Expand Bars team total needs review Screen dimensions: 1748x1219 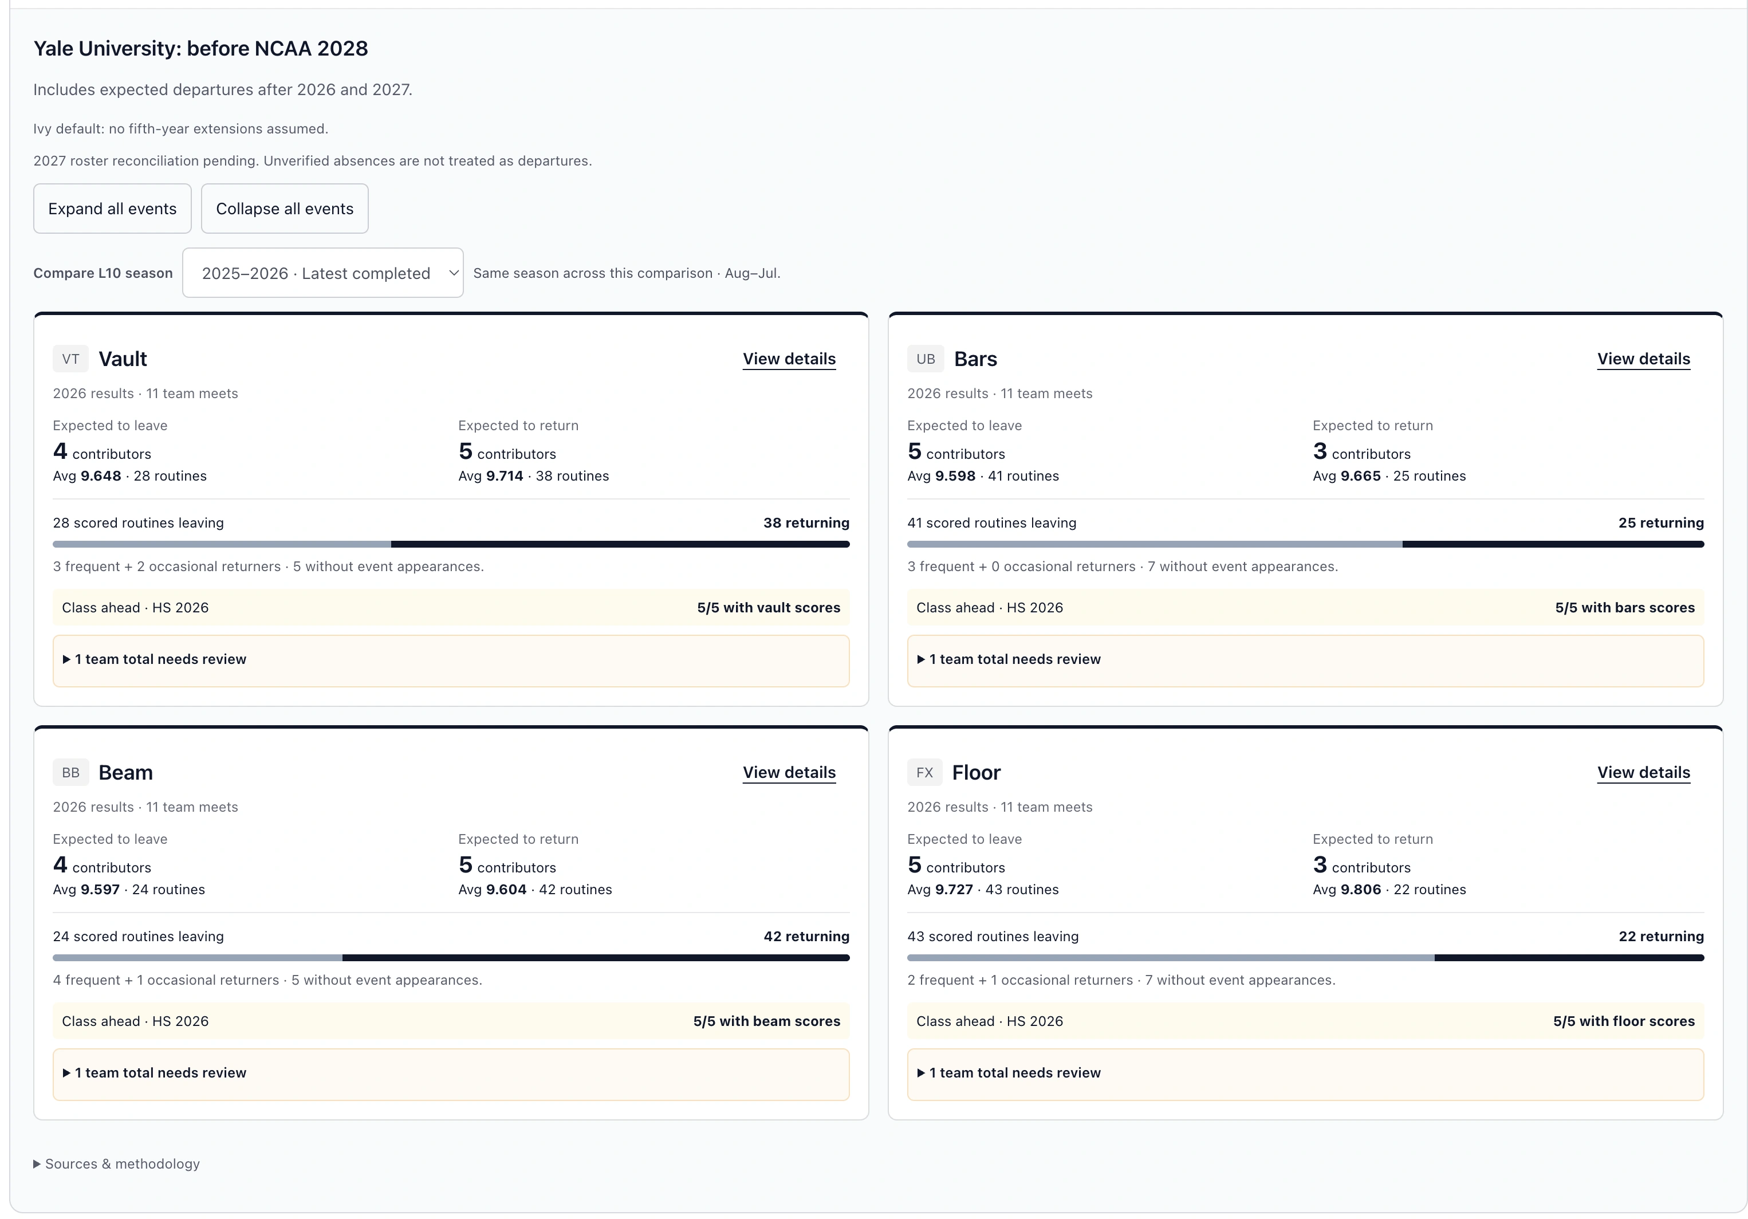click(x=1305, y=660)
